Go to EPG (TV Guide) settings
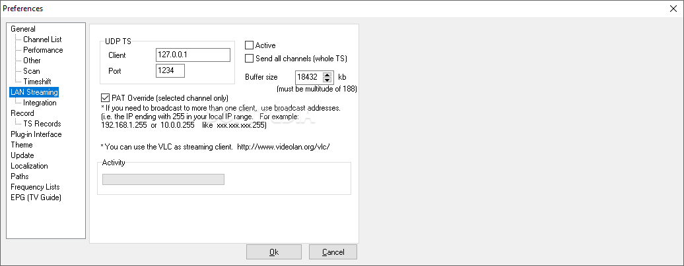 [36, 198]
